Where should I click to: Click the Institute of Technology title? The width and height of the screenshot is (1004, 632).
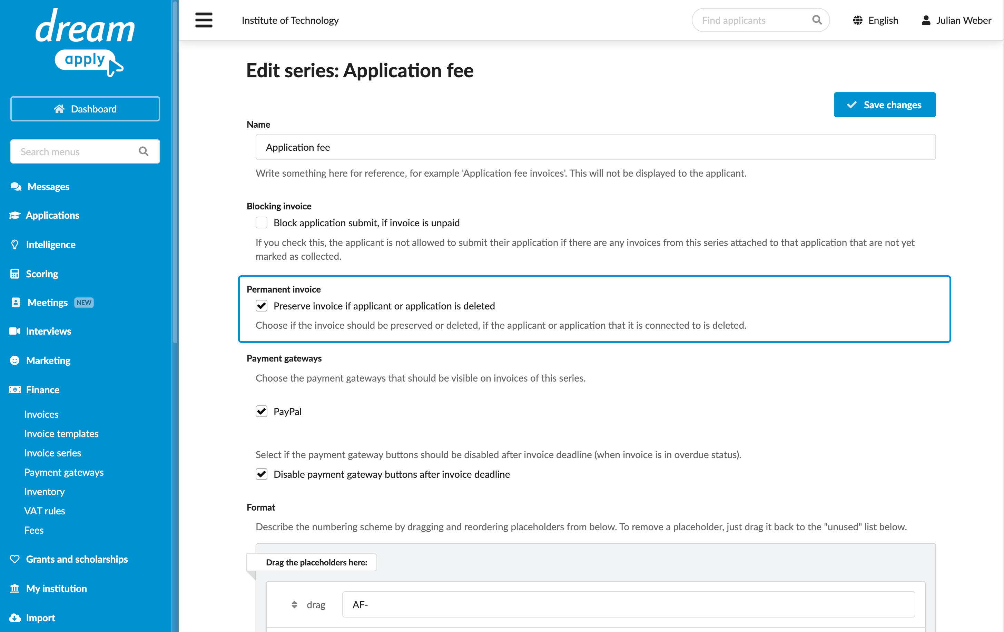[290, 20]
